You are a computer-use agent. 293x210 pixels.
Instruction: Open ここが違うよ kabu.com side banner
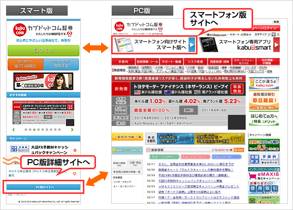pos(264,83)
